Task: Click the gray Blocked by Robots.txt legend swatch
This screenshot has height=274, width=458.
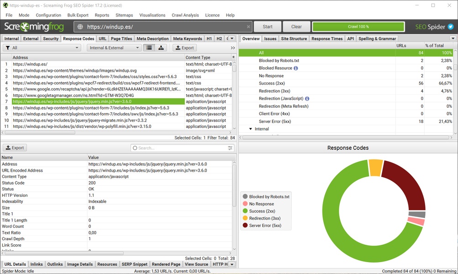Action: pyautogui.click(x=245, y=196)
